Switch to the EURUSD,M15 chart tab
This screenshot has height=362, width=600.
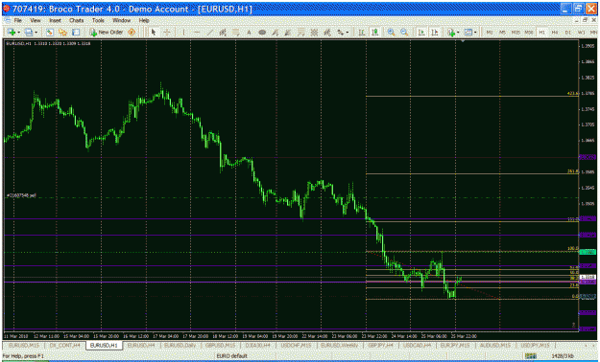[x=24, y=345]
